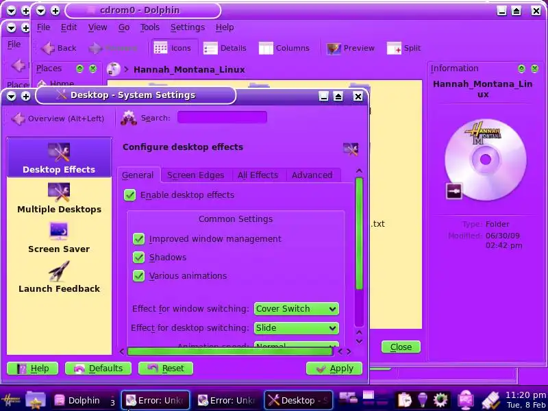Open the Tools menu in Dolphin
Viewport: 548px width, 411px height.
149,27
